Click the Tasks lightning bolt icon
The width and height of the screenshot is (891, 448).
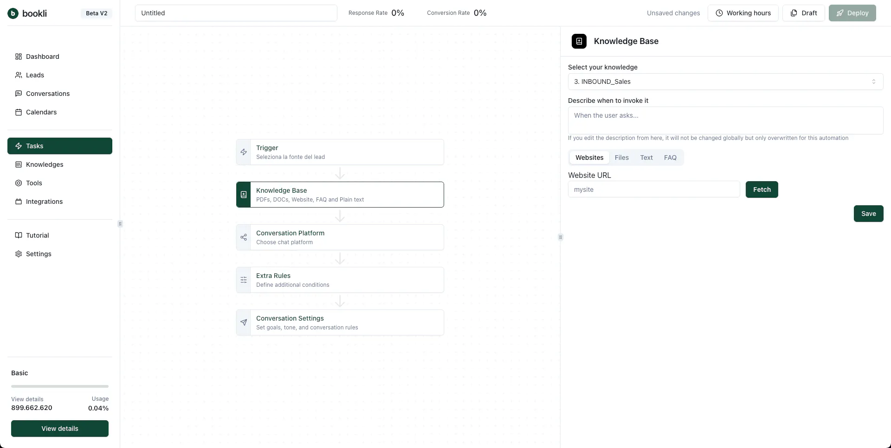click(x=19, y=146)
